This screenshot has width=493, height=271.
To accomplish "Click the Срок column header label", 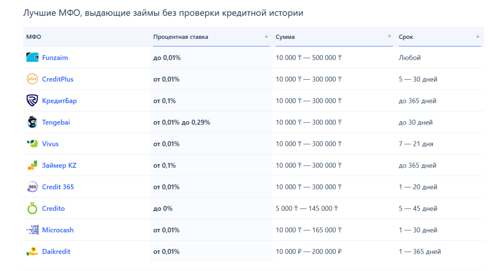I will click(x=406, y=37).
